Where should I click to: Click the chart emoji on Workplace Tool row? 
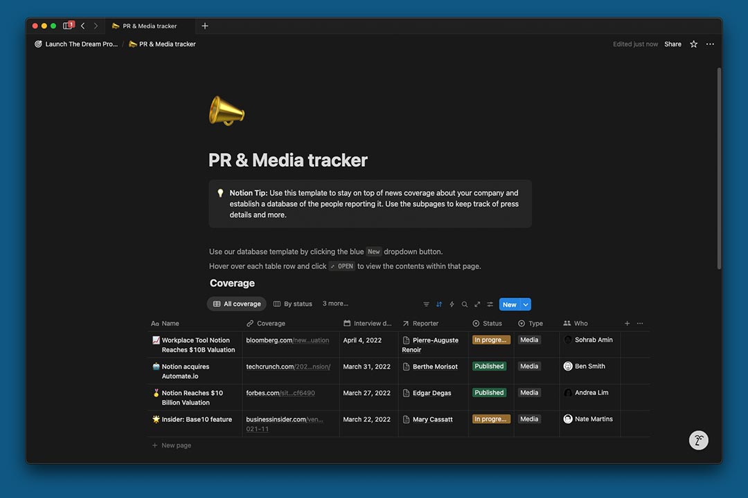(x=156, y=340)
